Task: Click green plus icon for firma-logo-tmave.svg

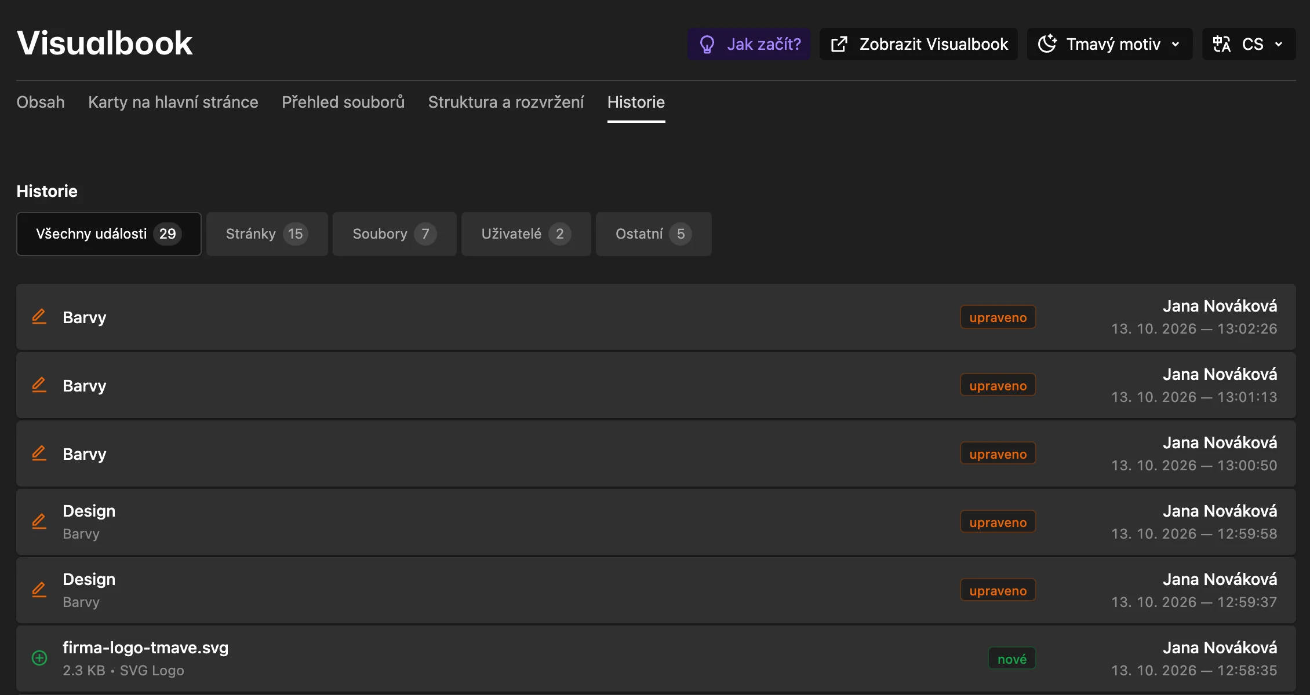Action: click(x=39, y=658)
